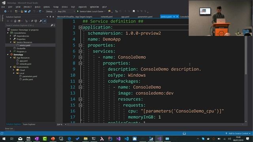
Task: Collapse the resources: block on line 14
Action: point(80,99)
